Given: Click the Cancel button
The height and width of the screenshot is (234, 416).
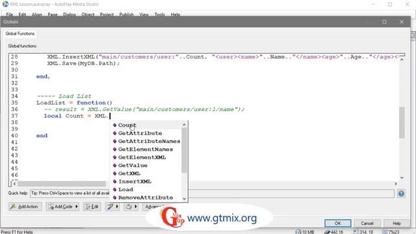Looking at the screenshot, I should pos(367,223).
